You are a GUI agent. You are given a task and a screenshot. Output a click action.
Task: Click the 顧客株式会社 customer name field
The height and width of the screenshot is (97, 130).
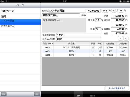pyautogui.click(x=61, y=15)
